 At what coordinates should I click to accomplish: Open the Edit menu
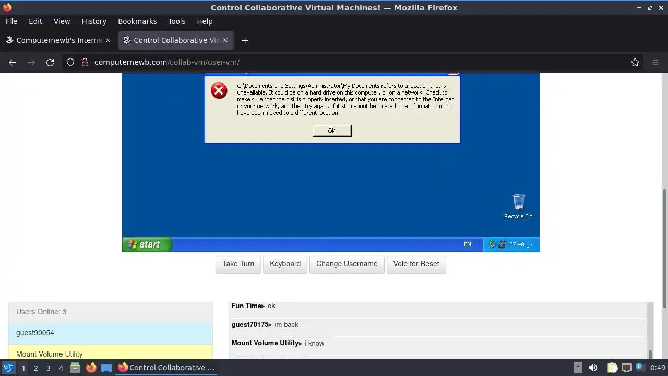35,21
